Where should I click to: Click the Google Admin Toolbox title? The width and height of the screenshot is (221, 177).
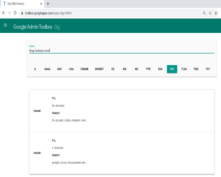33,27
